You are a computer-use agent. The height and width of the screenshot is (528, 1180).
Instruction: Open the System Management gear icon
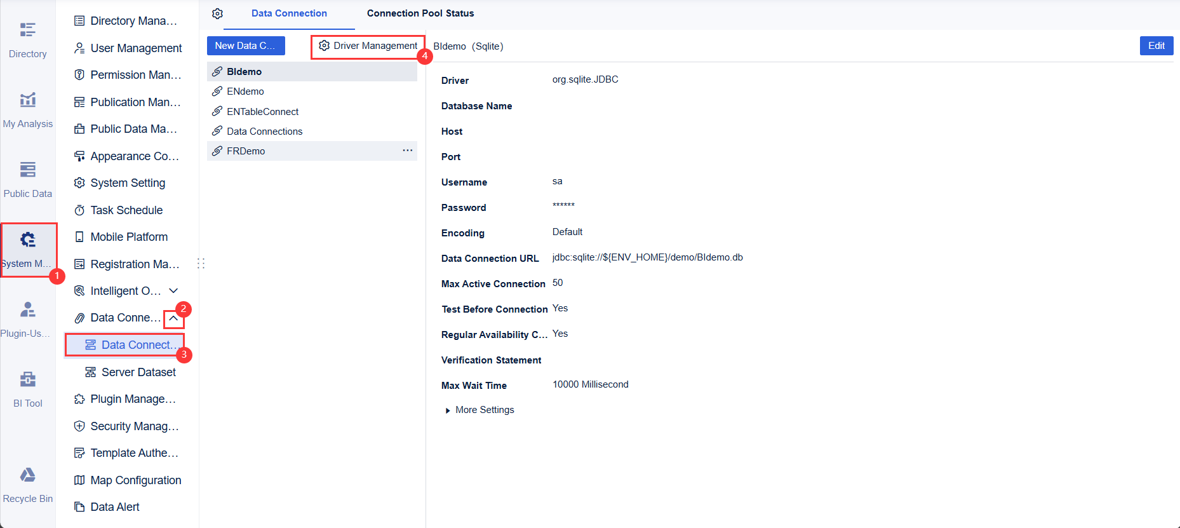[28, 240]
